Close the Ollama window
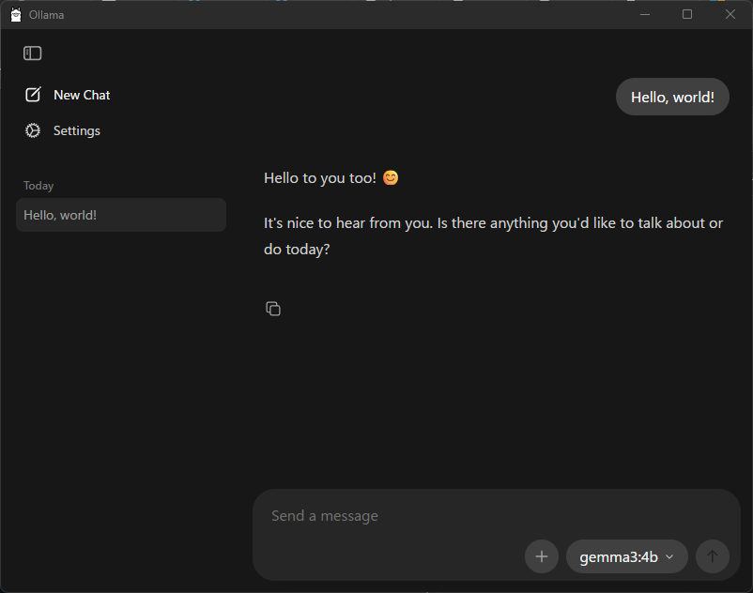 point(730,14)
